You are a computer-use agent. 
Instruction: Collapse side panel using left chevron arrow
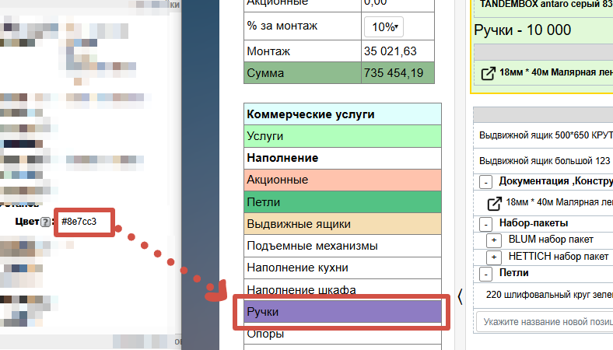(x=460, y=296)
